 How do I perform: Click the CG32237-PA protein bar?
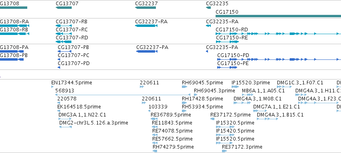tap(147, 51)
